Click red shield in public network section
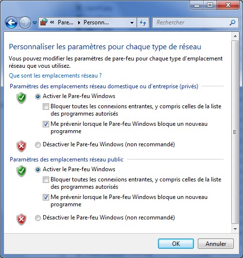Image resolution: width=243 pixels, height=258 pixels. click(x=21, y=219)
